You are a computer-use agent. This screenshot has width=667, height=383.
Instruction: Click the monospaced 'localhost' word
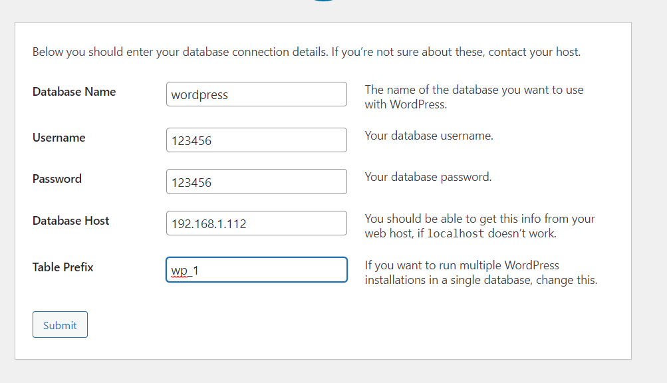pyautogui.click(x=456, y=234)
